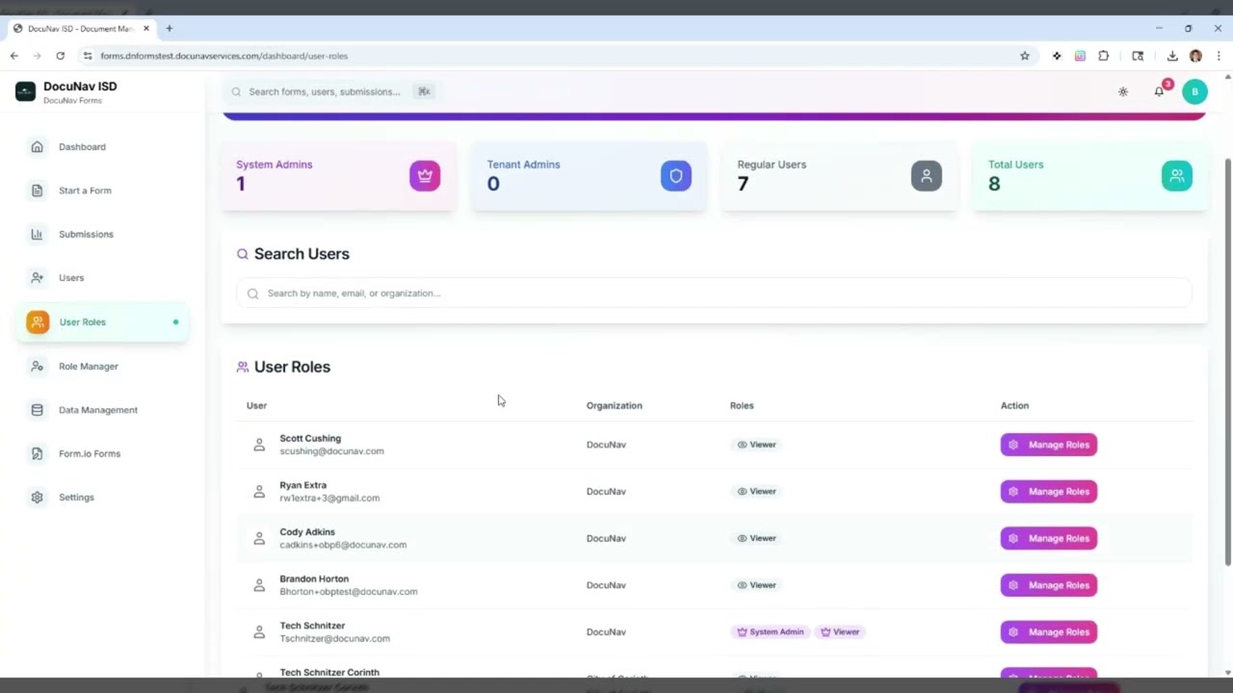Bookmark this page with star icon
This screenshot has width=1233, height=693.
coord(1025,56)
